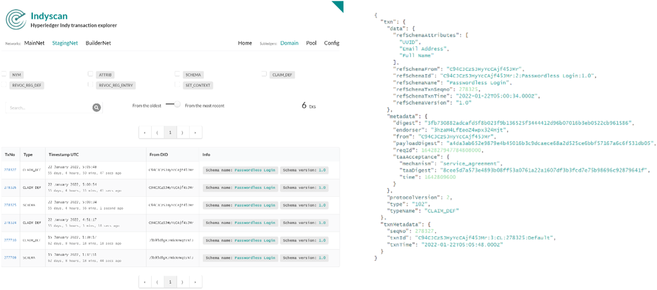Viewport: 657px width, 290px height.
Task: Go to next page in bottom pagination
Action: (x=182, y=282)
